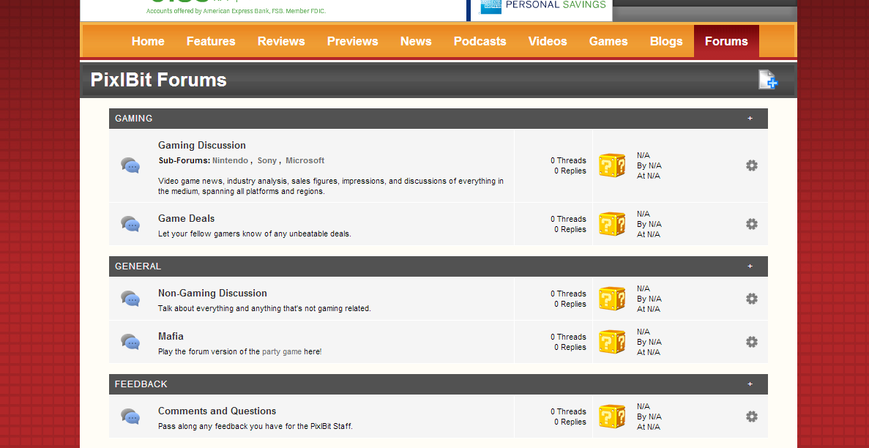The height and width of the screenshot is (448, 869).
Task: Open the Comments and Questions forum link
Action: click(217, 411)
